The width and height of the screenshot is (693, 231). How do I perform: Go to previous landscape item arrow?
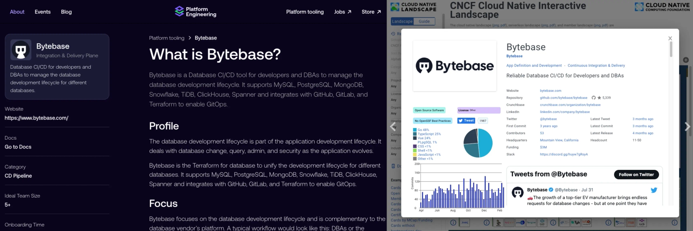pos(393,126)
